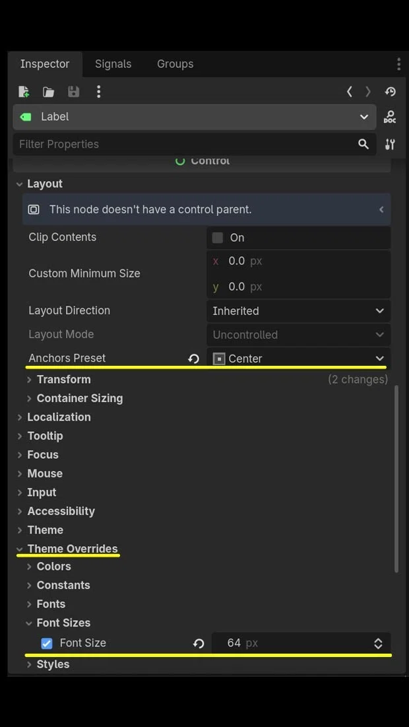
Task: Click the inspector vertical scrollbar
Action: coord(396,479)
